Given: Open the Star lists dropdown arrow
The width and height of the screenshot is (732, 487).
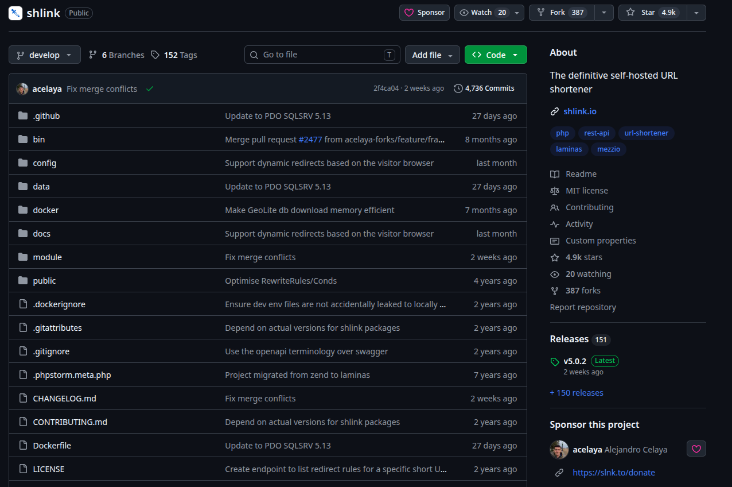Looking at the screenshot, I should click(696, 13).
